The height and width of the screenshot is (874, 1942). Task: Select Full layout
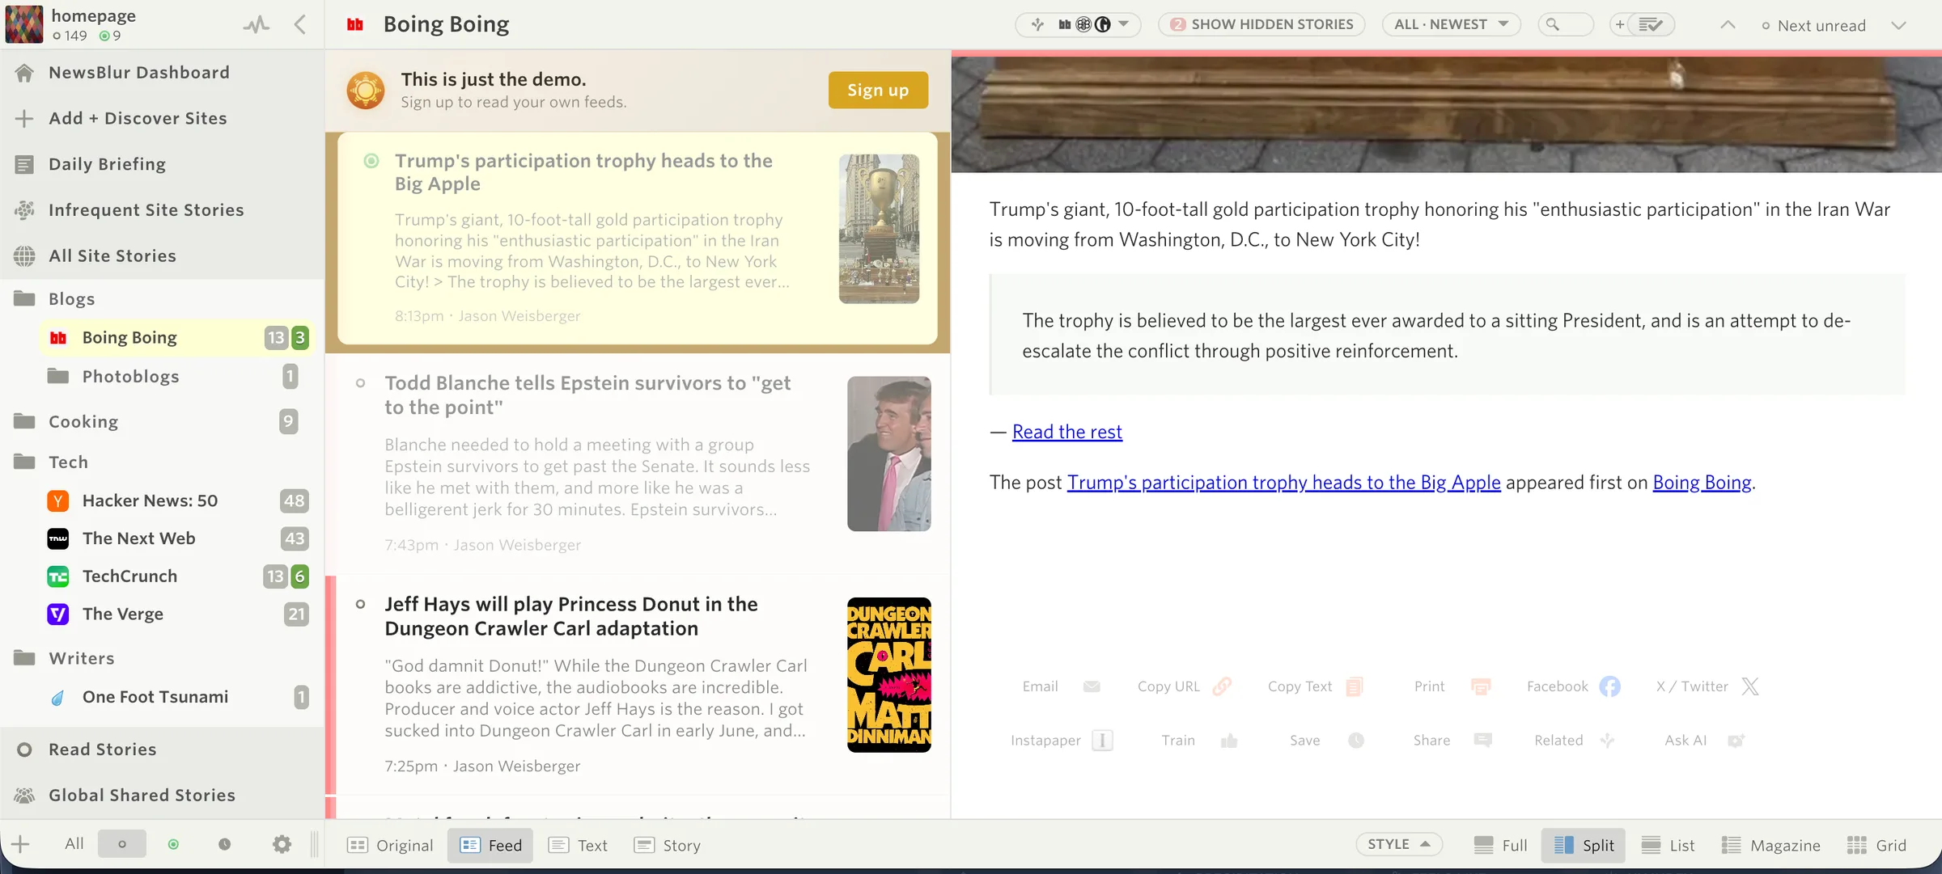tap(1501, 845)
